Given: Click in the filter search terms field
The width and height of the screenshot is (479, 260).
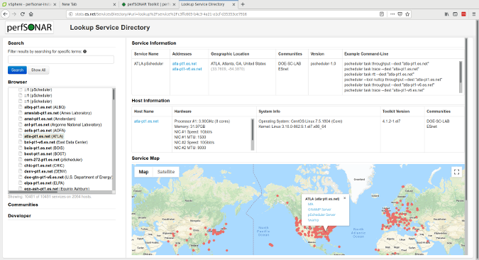Looking at the screenshot, I should click(61, 60).
